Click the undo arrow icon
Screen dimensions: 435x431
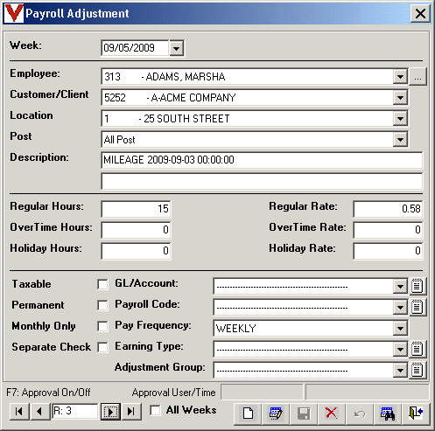point(360,414)
